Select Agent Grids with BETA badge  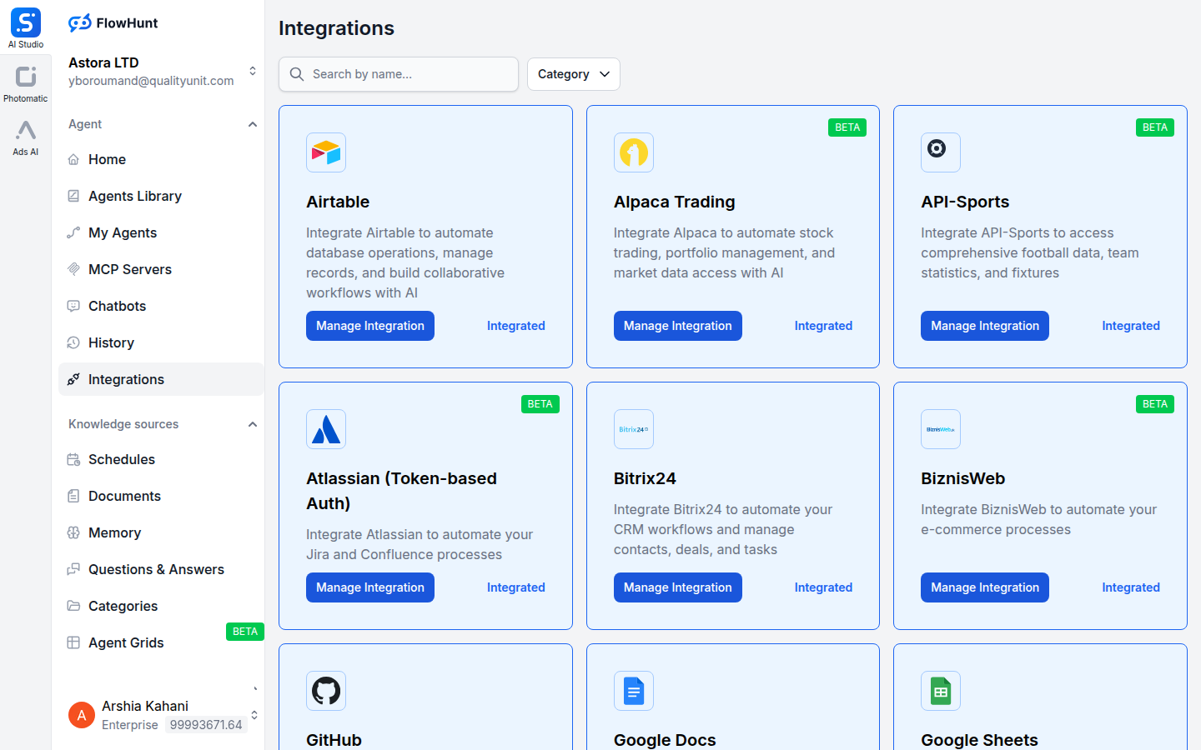(x=126, y=642)
